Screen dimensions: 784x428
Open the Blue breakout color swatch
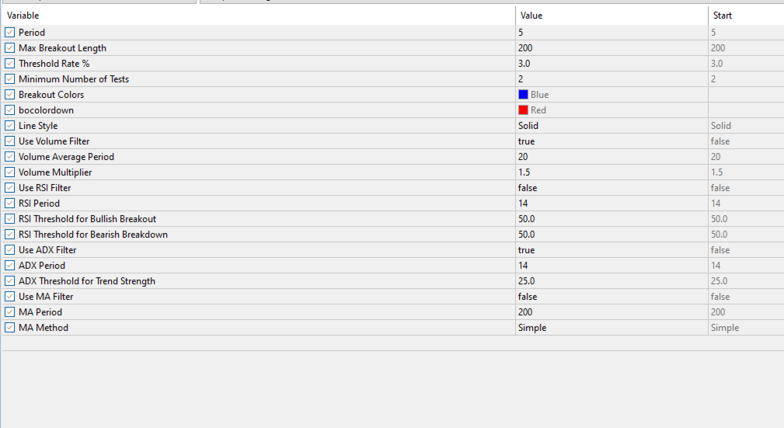[523, 95]
